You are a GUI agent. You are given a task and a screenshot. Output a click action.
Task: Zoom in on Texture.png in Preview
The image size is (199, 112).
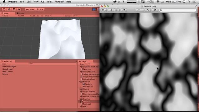click(x=117, y=10)
